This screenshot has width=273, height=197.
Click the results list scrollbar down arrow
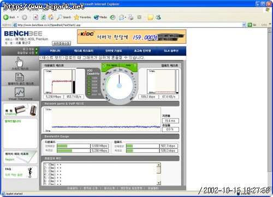point(159,183)
